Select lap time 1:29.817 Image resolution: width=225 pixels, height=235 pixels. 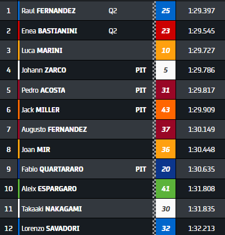[x=201, y=90]
